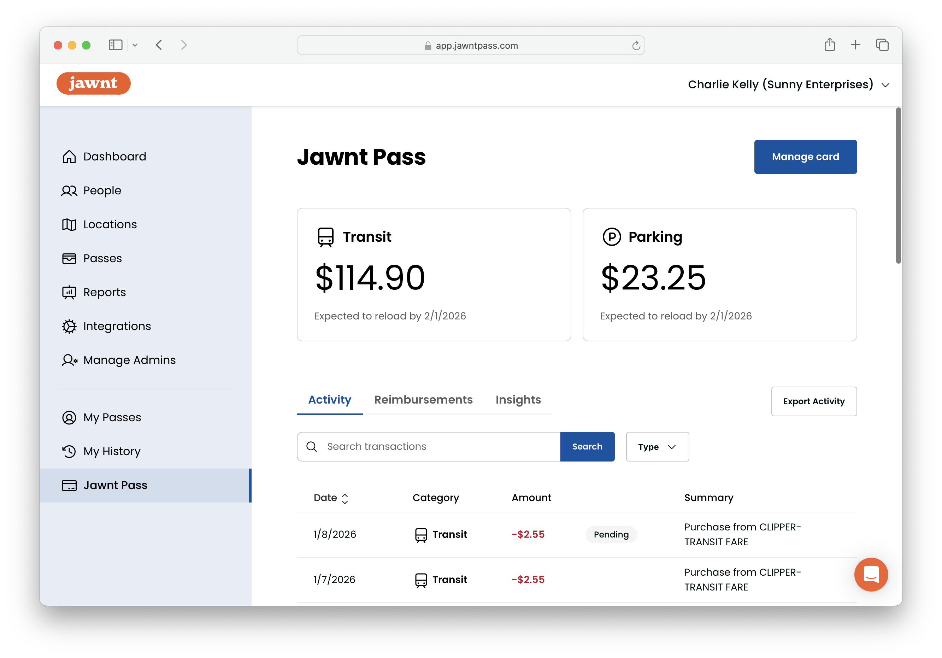
Task: Click the Pending status badge
Action: click(x=611, y=535)
